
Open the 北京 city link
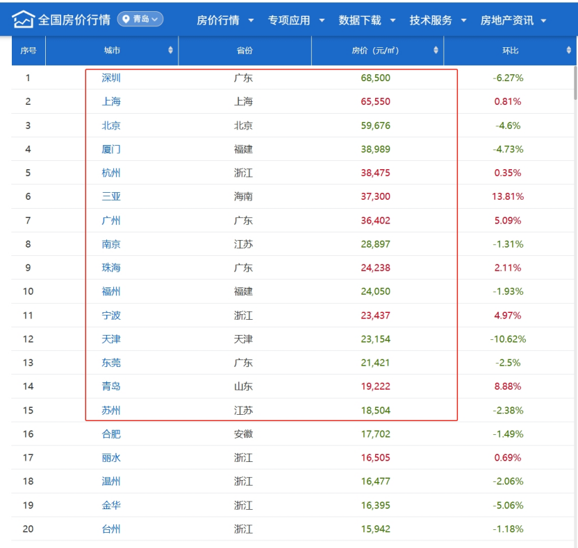(111, 126)
